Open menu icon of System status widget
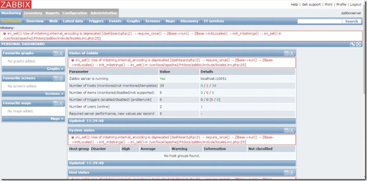Viewport: 367px width, 181px height. click(x=286, y=130)
